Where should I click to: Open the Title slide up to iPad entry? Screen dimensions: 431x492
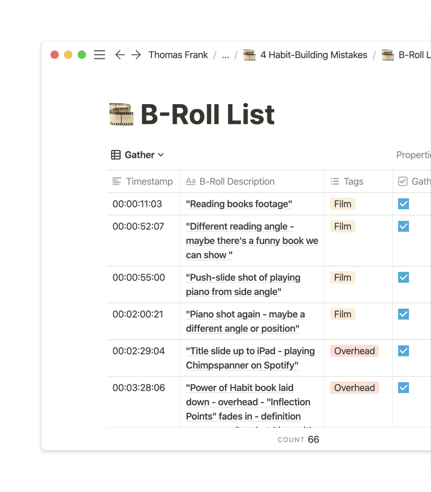(250, 358)
